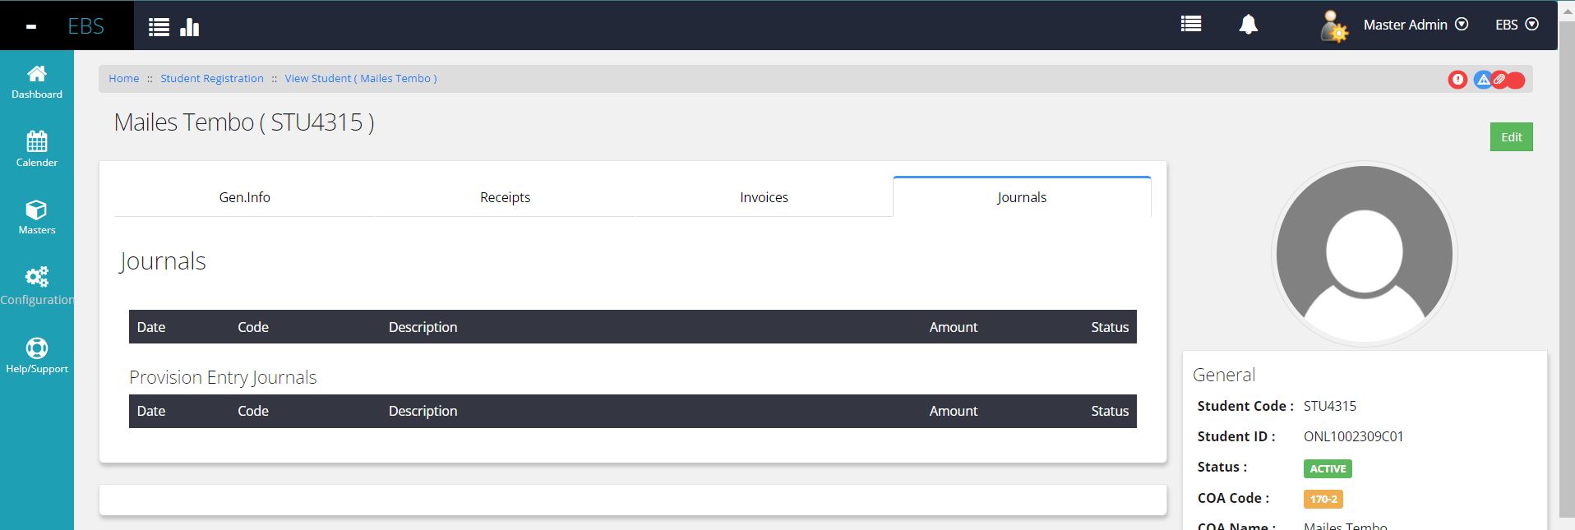1575x530 pixels.
Task: Open Configuration in the sidebar
Action: [x=37, y=286]
